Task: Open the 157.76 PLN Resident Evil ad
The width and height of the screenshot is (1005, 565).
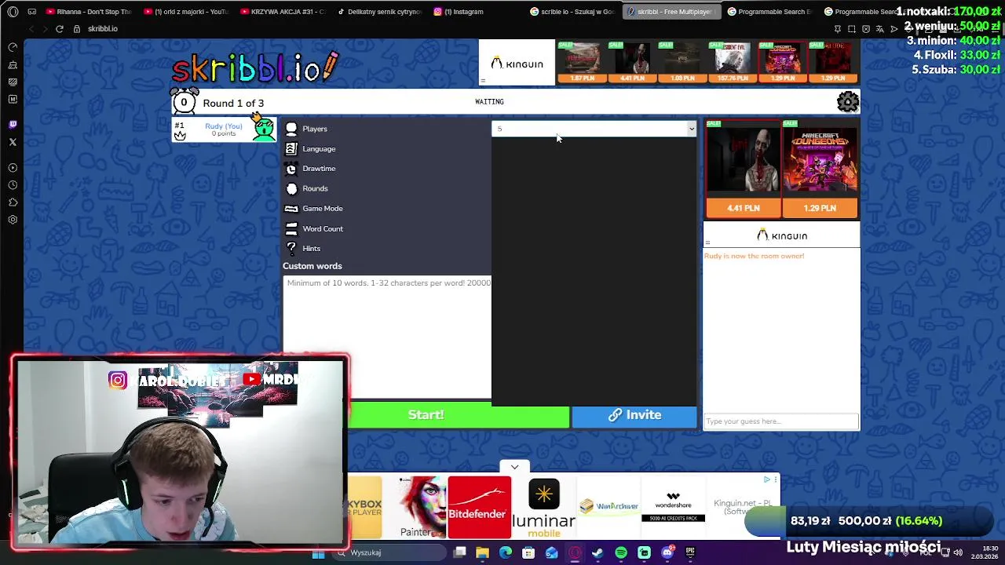Action: (732, 63)
